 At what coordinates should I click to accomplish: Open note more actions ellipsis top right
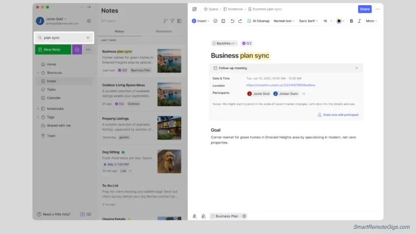click(x=378, y=9)
